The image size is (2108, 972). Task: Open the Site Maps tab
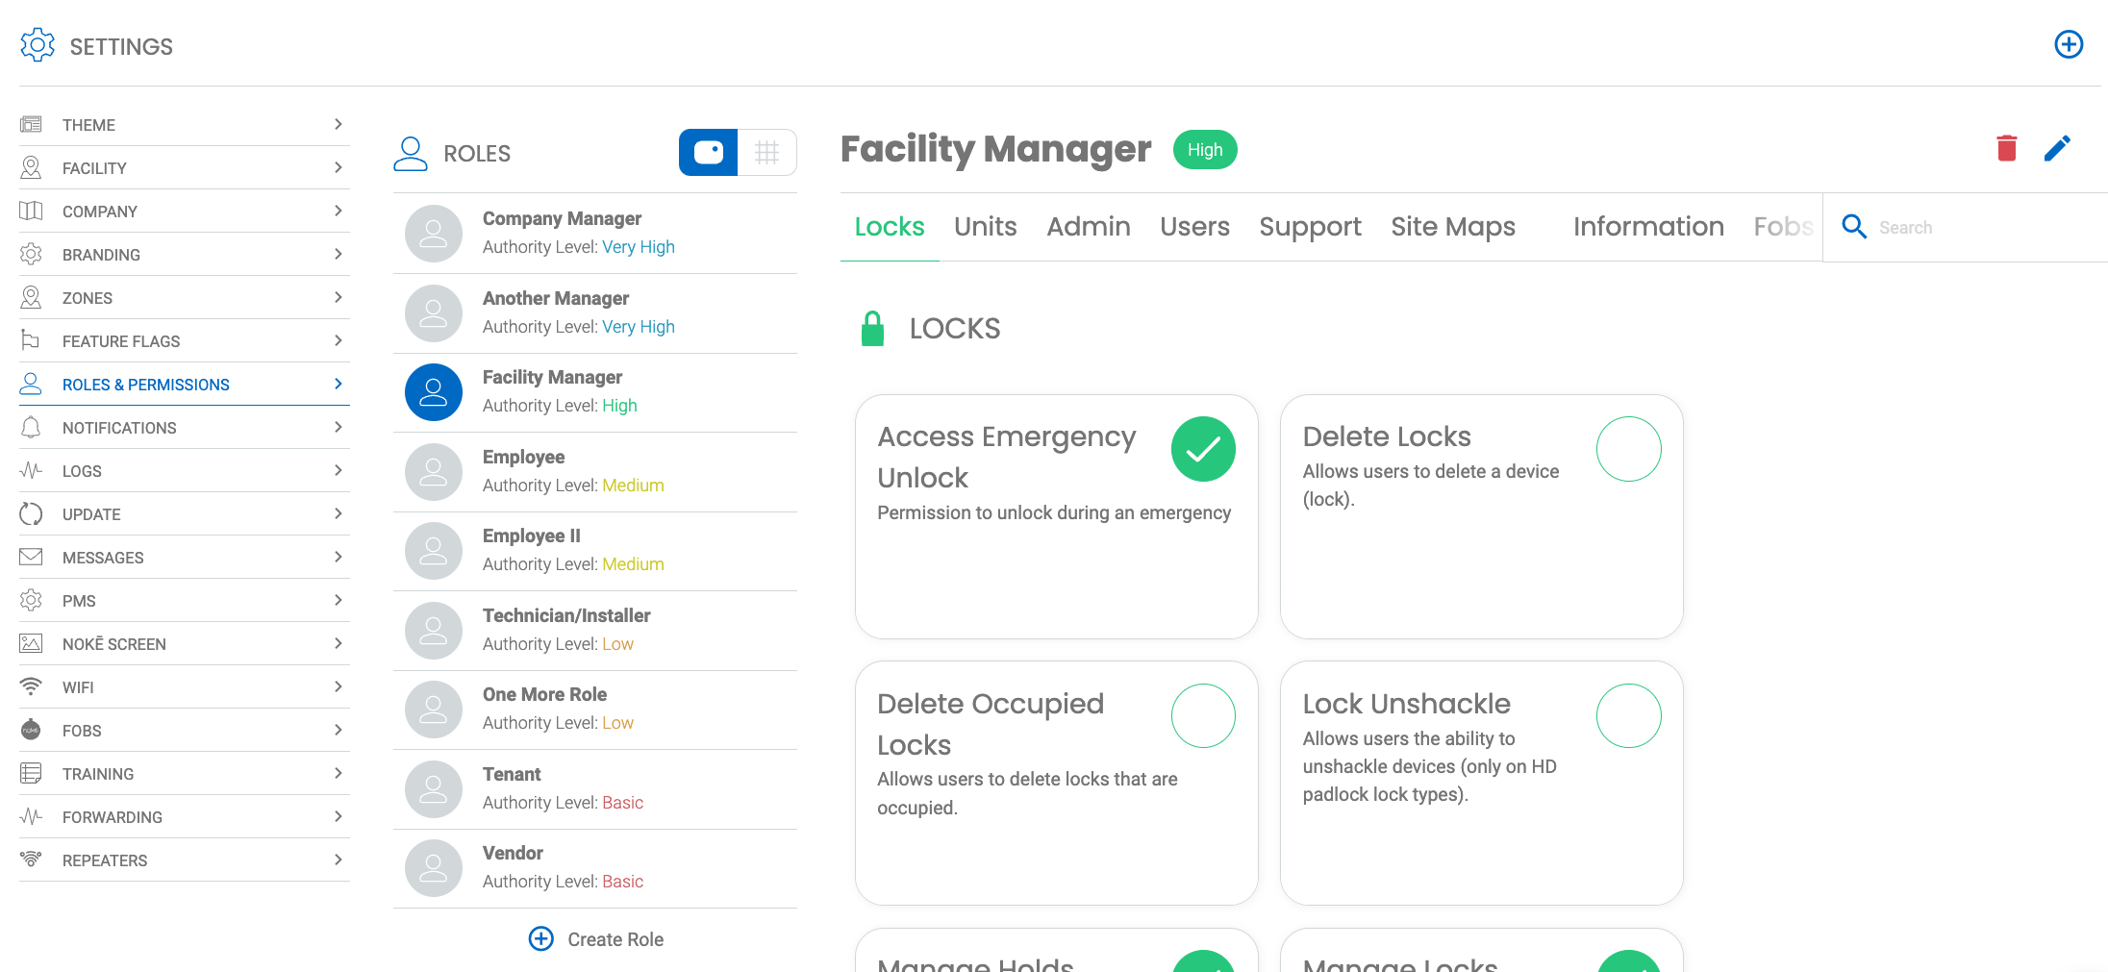pos(1452,227)
